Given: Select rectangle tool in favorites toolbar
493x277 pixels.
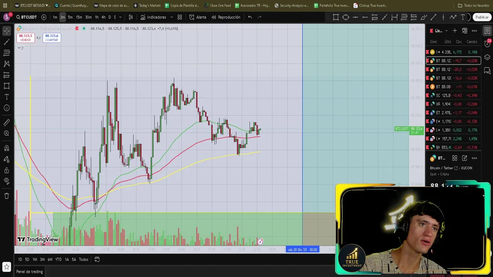Looking at the screenshot, I should tap(336, 17).
